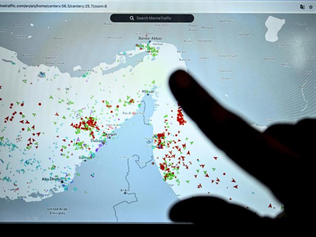
Task: Bookmark this page with the star icon
Action: coord(311,7)
